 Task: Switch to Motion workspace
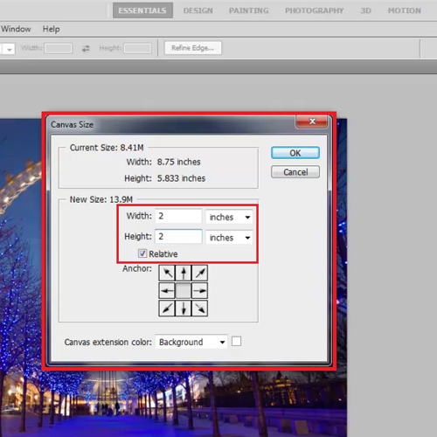pyautogui.click(x=405, y=10)
